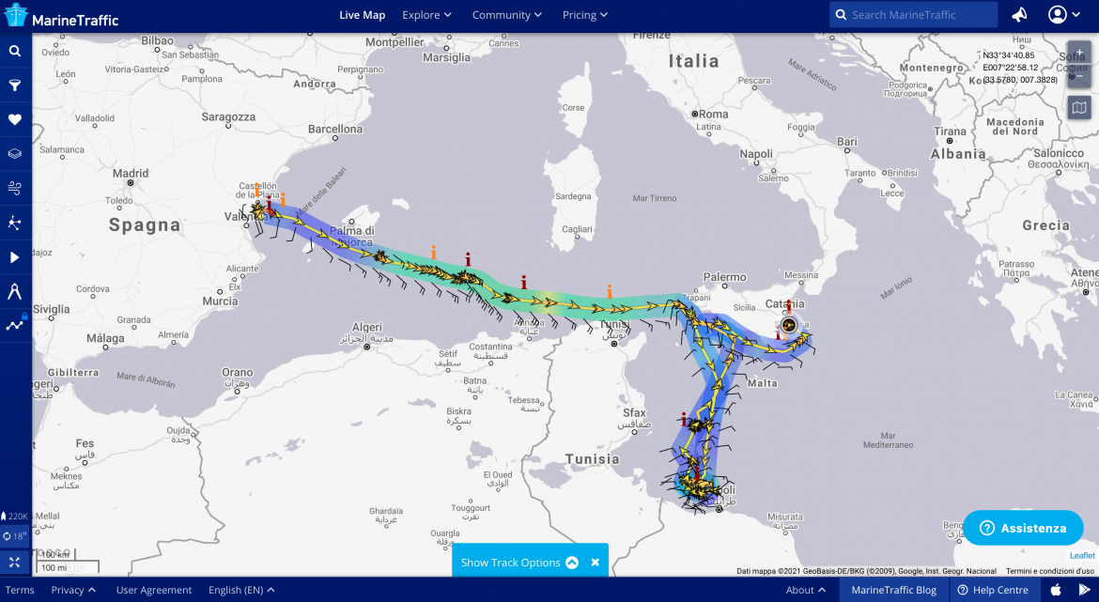Click the vessel current position icon near Catania

point(788,324)
